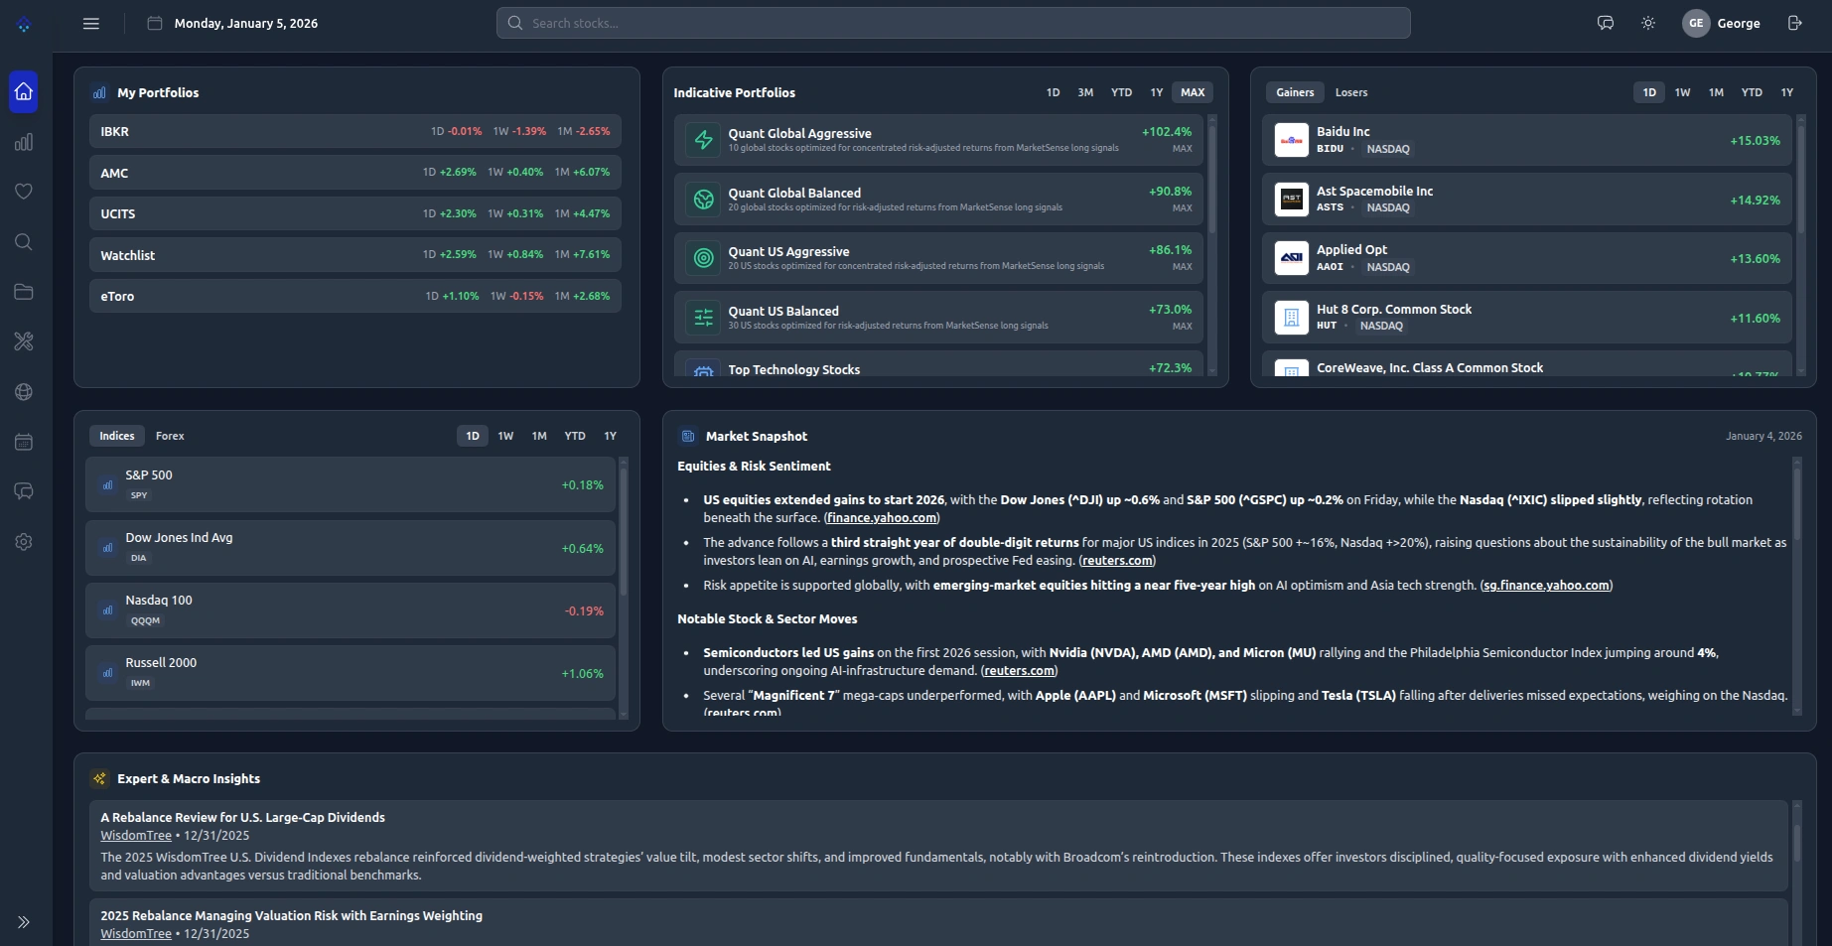
Task: Open the folder icon in sidebar
Action: pyautogui.click(x=24, y=292)
